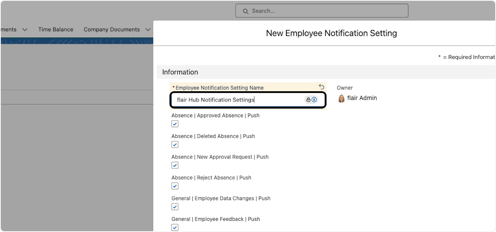Click the undo arrow above the name field
This screenshot has height=232, width=496.
click(x=322, y=87)
